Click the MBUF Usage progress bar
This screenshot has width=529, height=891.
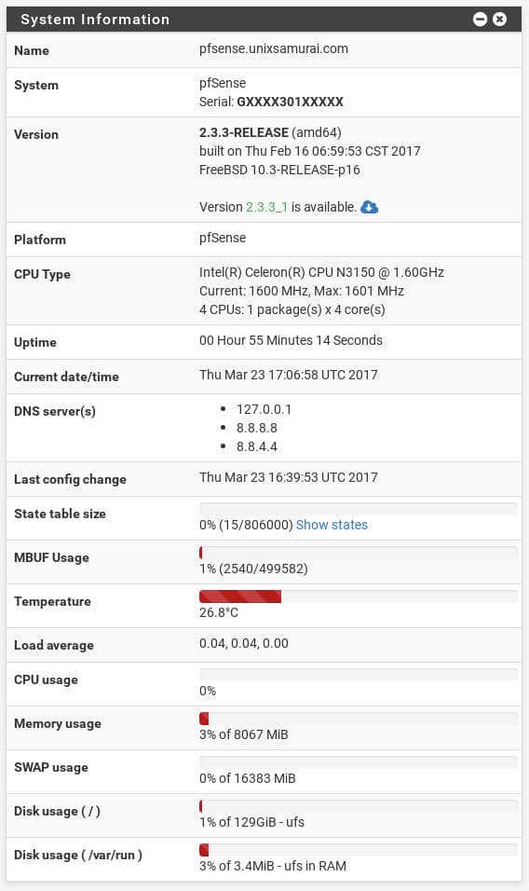click(x=359, y=553)
